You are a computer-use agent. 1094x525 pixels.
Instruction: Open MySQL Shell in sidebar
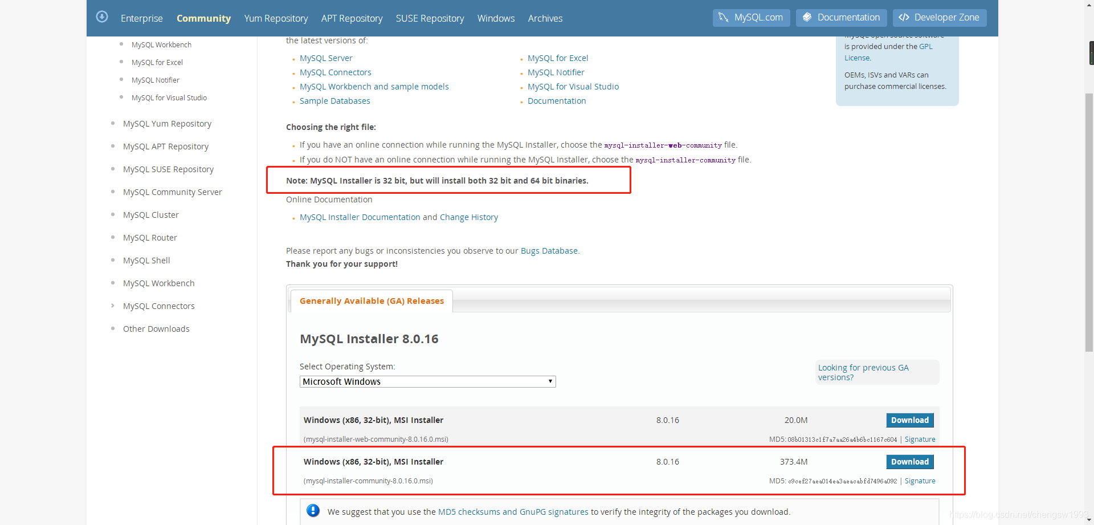[146, 261]
